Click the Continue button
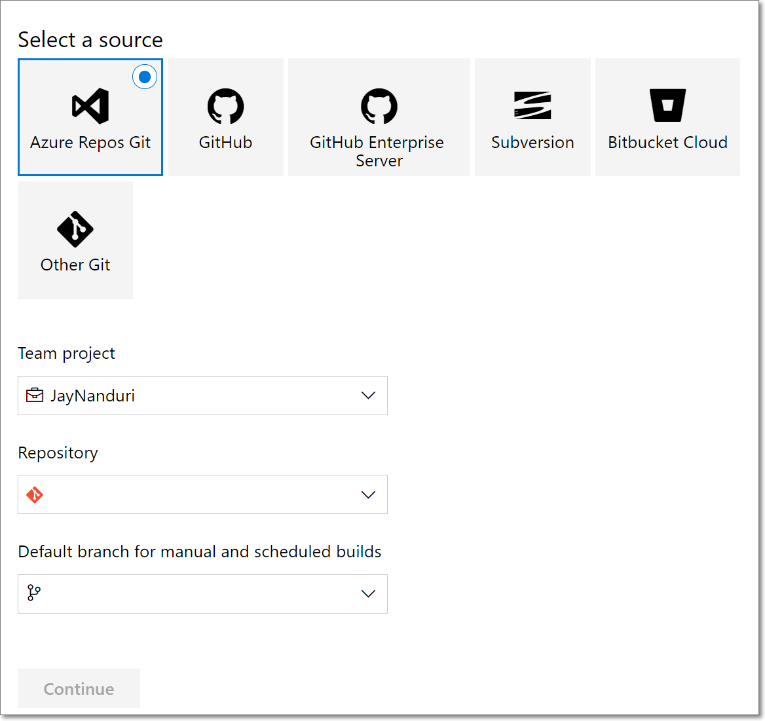The height and width of the screenshot is (721, 765). click(79, 688)
